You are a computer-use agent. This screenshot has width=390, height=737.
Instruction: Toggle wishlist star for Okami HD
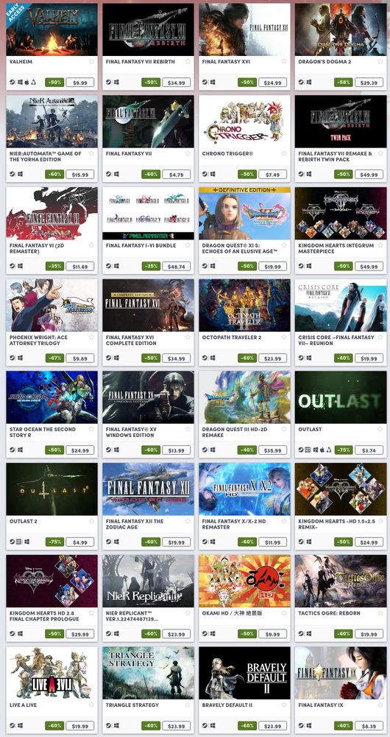tap(284, 613)
